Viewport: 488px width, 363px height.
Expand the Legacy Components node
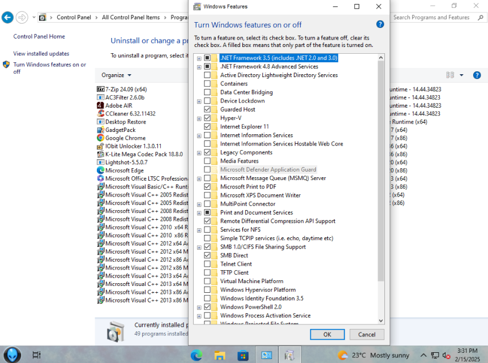coord(199,153)
